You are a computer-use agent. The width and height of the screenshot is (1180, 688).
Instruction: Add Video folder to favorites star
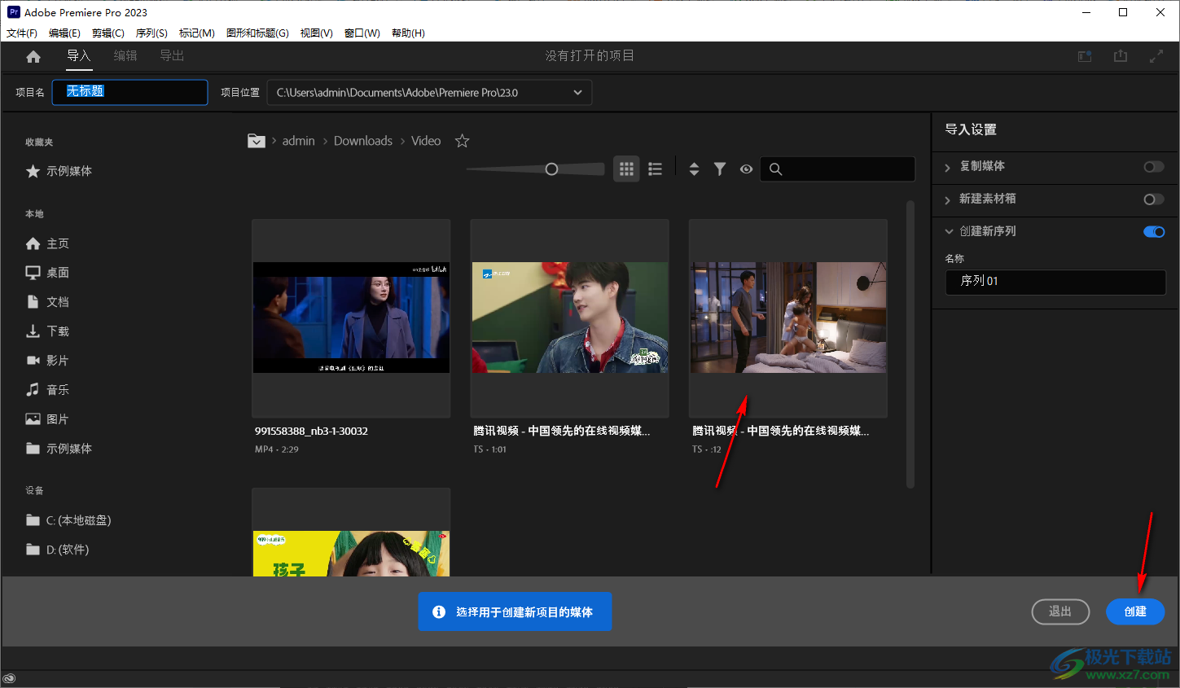pos(462,141)
